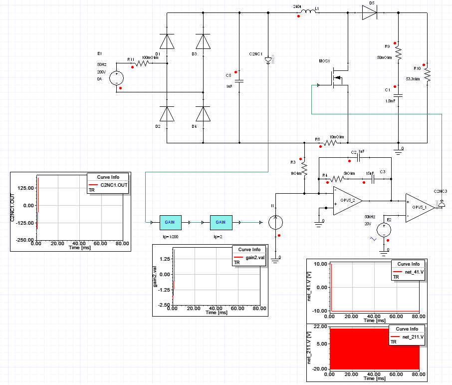This screenshot has width=452, height=385.
Task: Select the E1 AC voltage source symbol
Action: 116,78
